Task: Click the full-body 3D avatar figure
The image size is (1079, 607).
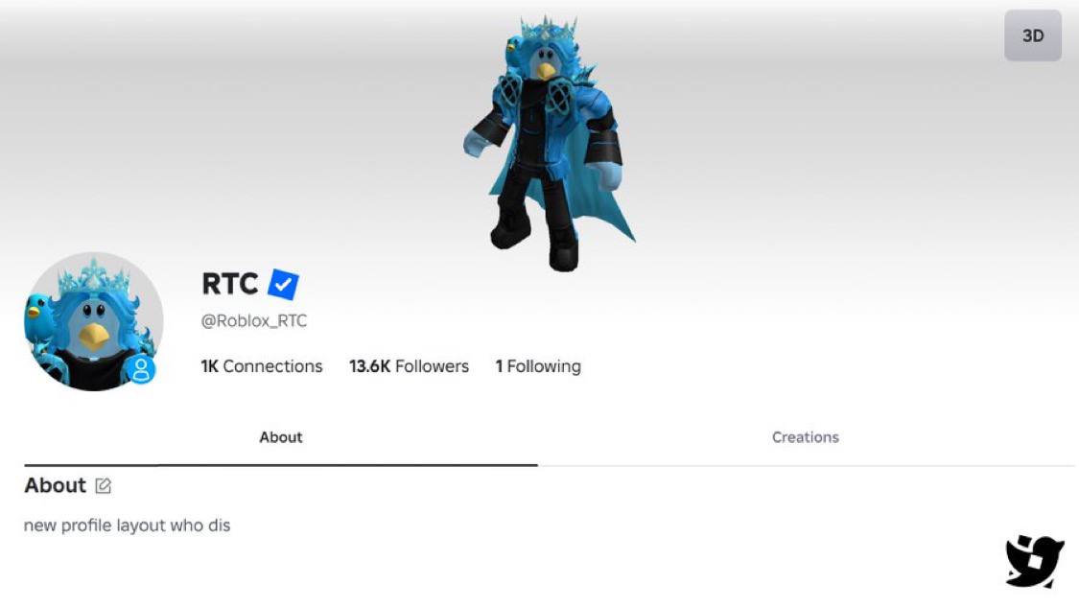Action: pos(549,143)
